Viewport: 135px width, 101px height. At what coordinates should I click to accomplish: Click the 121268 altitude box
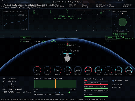[111, 38]
